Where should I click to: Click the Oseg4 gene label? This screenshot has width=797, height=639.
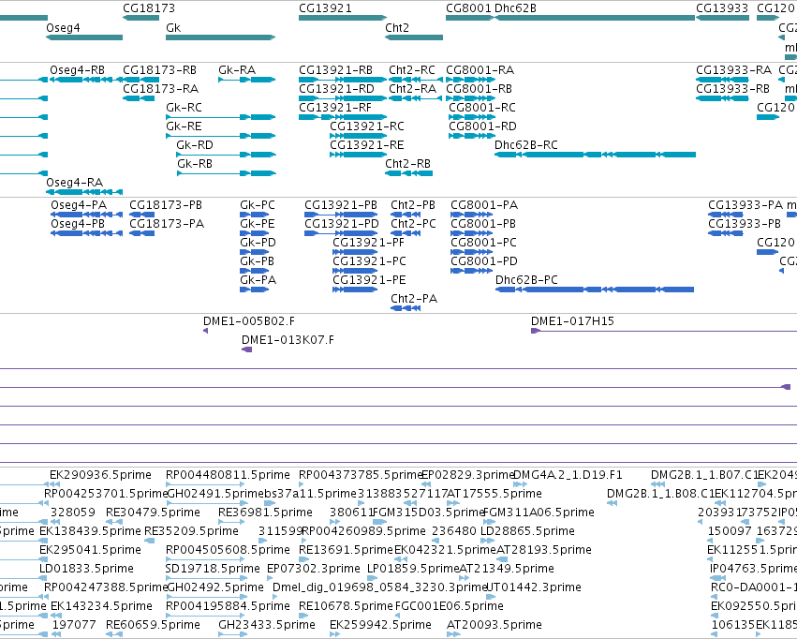click(63, 27)
